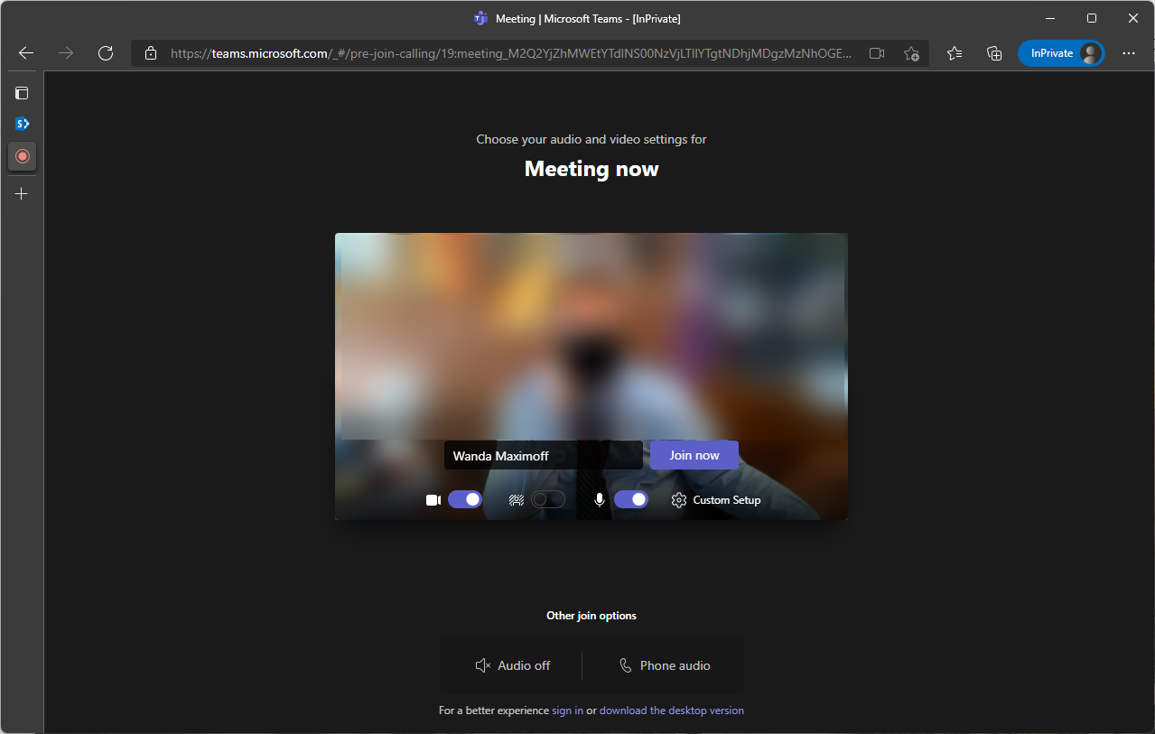Turn off the microphone toggle
Image resolution: width=1155 pixels, height=734 pixels.
coord(631,499)
